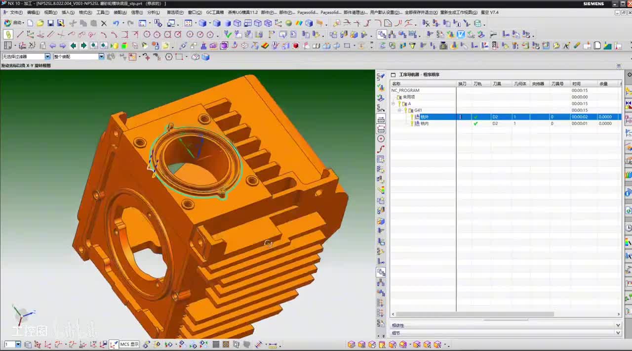Click the 刀具 column header
The height and width of the screenshot is (351, 632).
[501, 84]
